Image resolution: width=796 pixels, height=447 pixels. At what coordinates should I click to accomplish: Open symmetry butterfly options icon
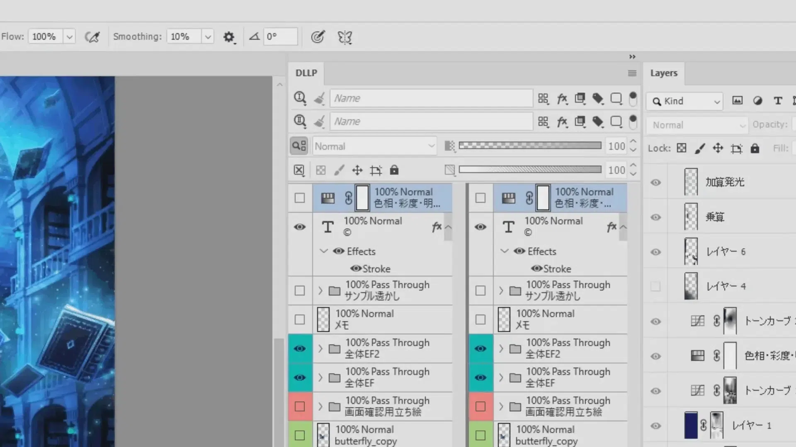coord(345,37)
